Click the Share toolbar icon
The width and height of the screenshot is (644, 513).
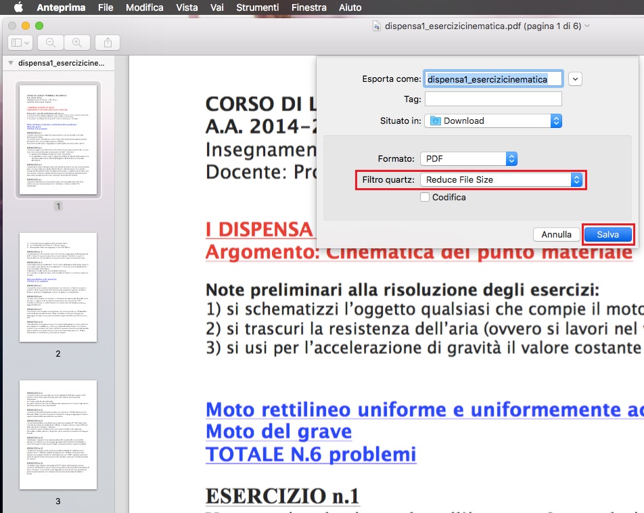point(107,42)
